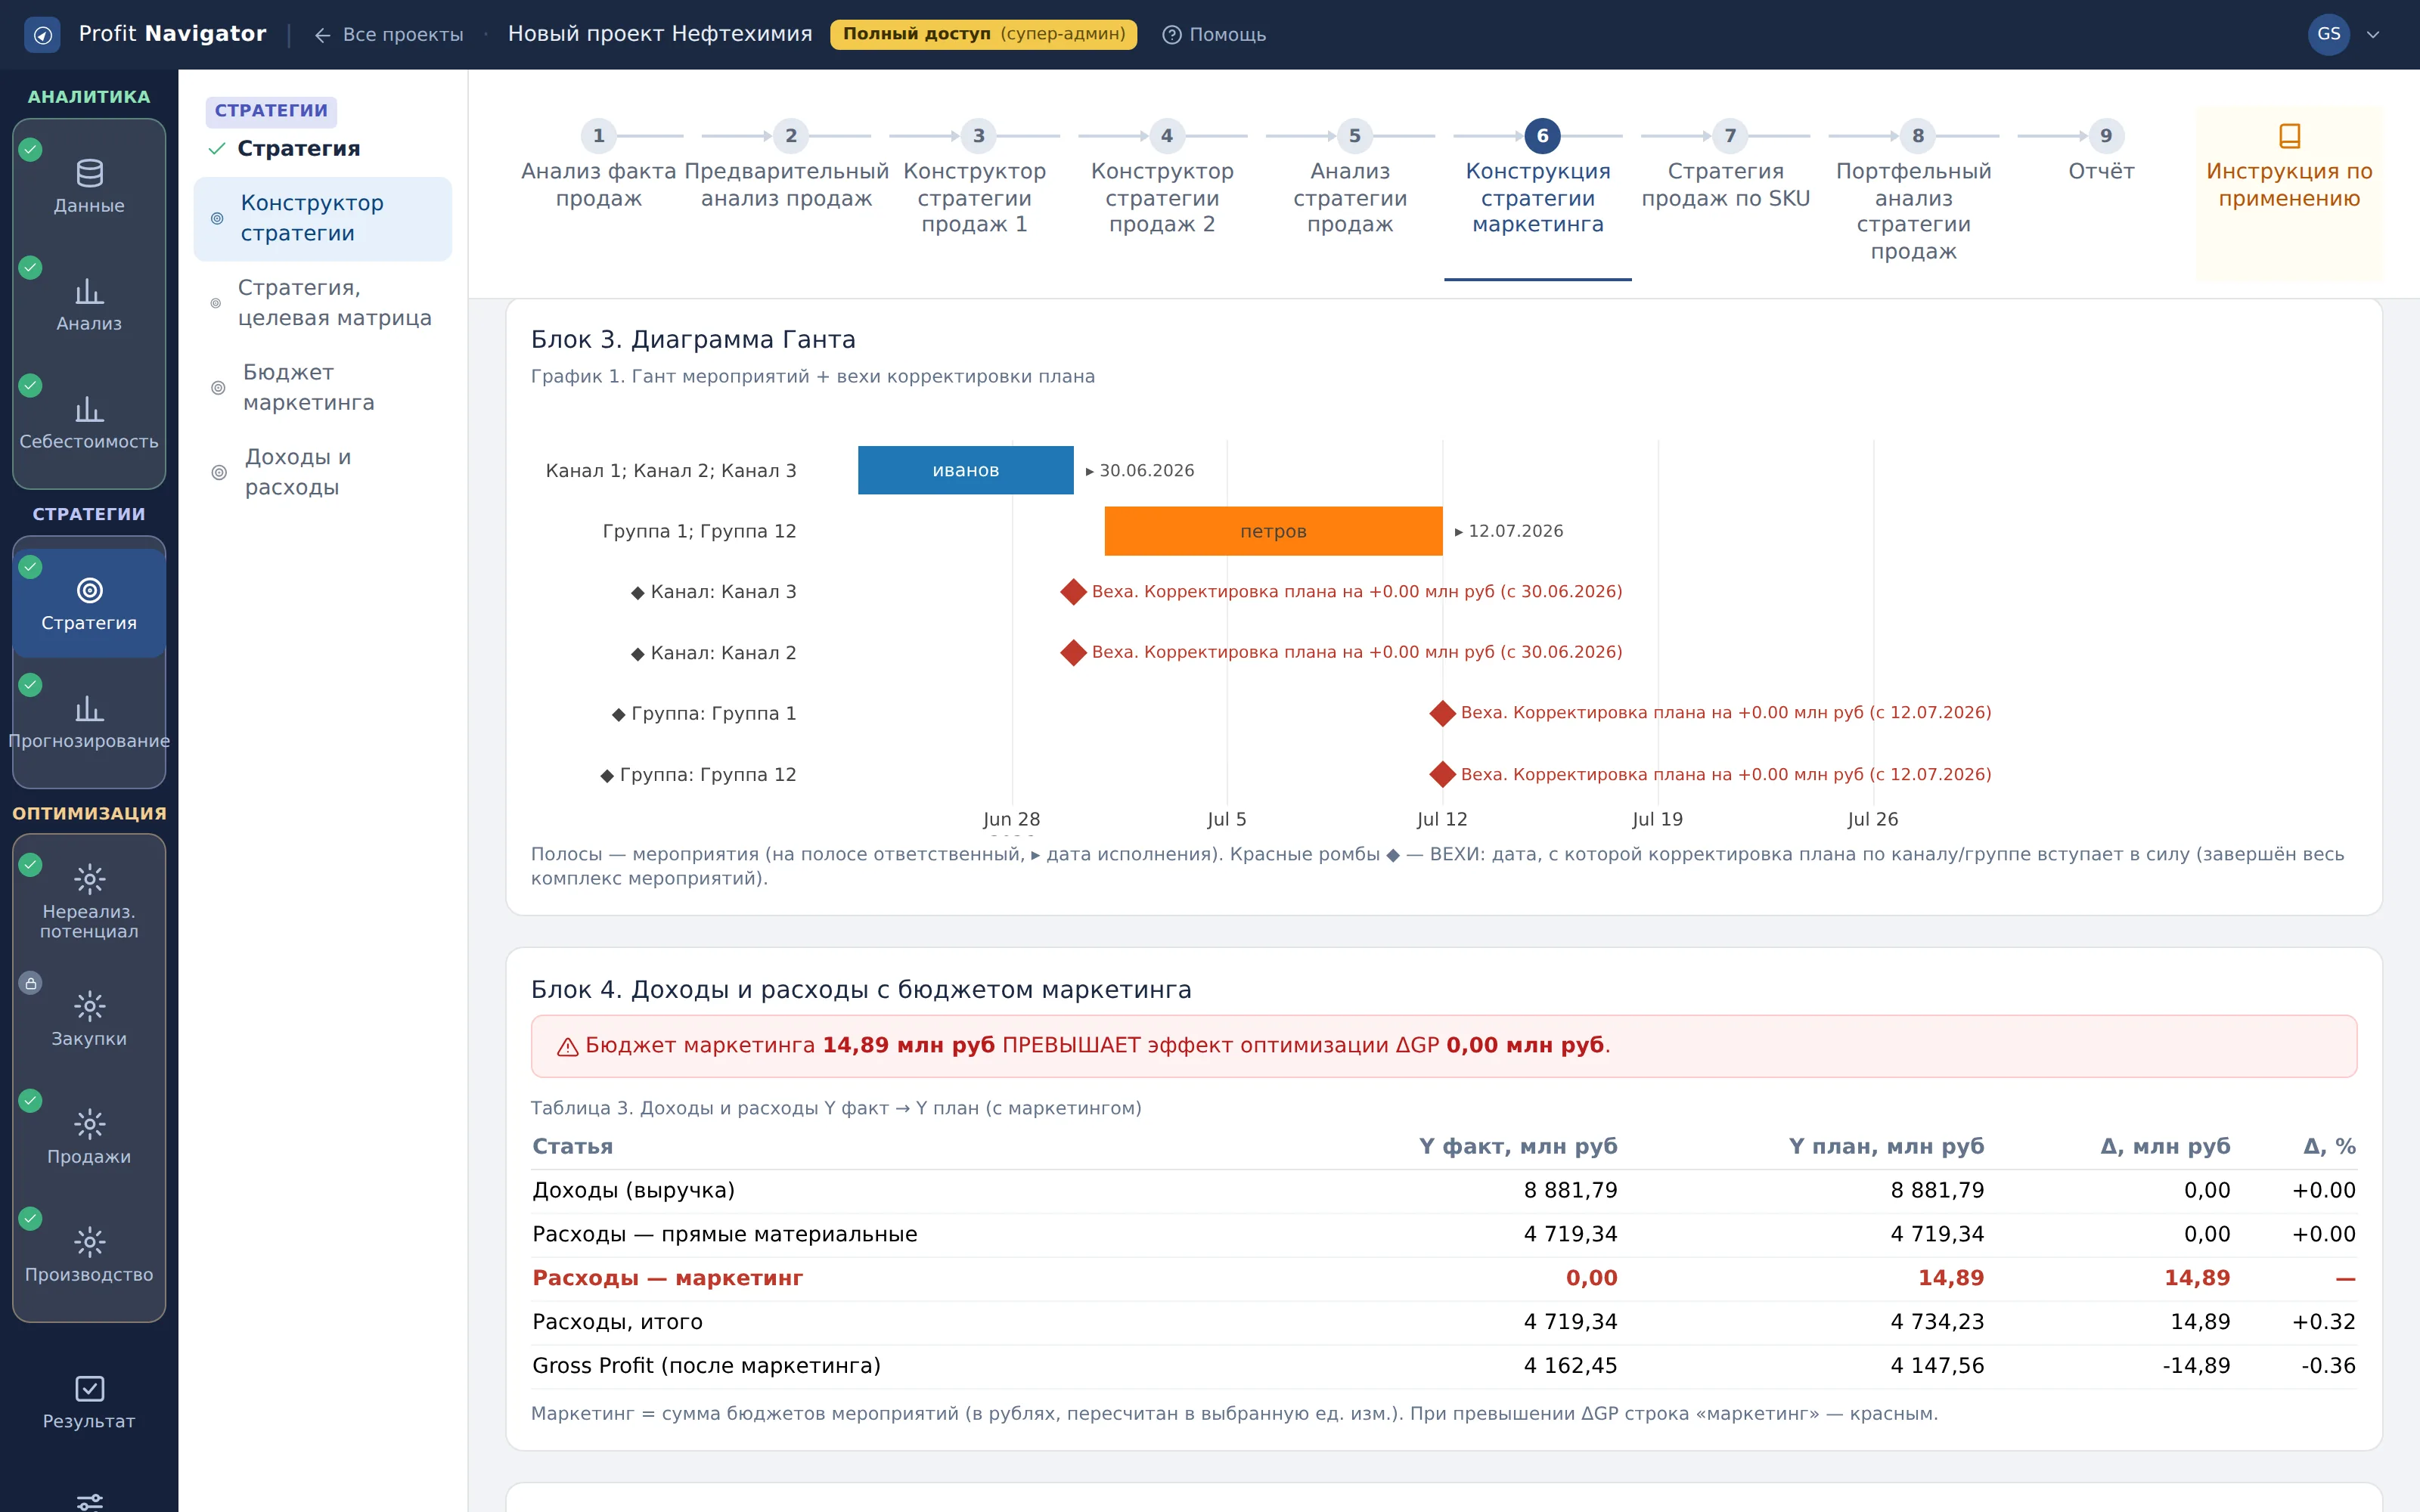Image resolution: width=2420 pixels, height=1512 pixels.
Task: Select Конструктор стратегии submenu item
Action: pyautogui.click(x=322, y=218)
